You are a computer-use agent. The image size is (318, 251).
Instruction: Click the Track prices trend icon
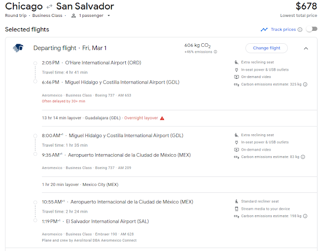point(264,30)
